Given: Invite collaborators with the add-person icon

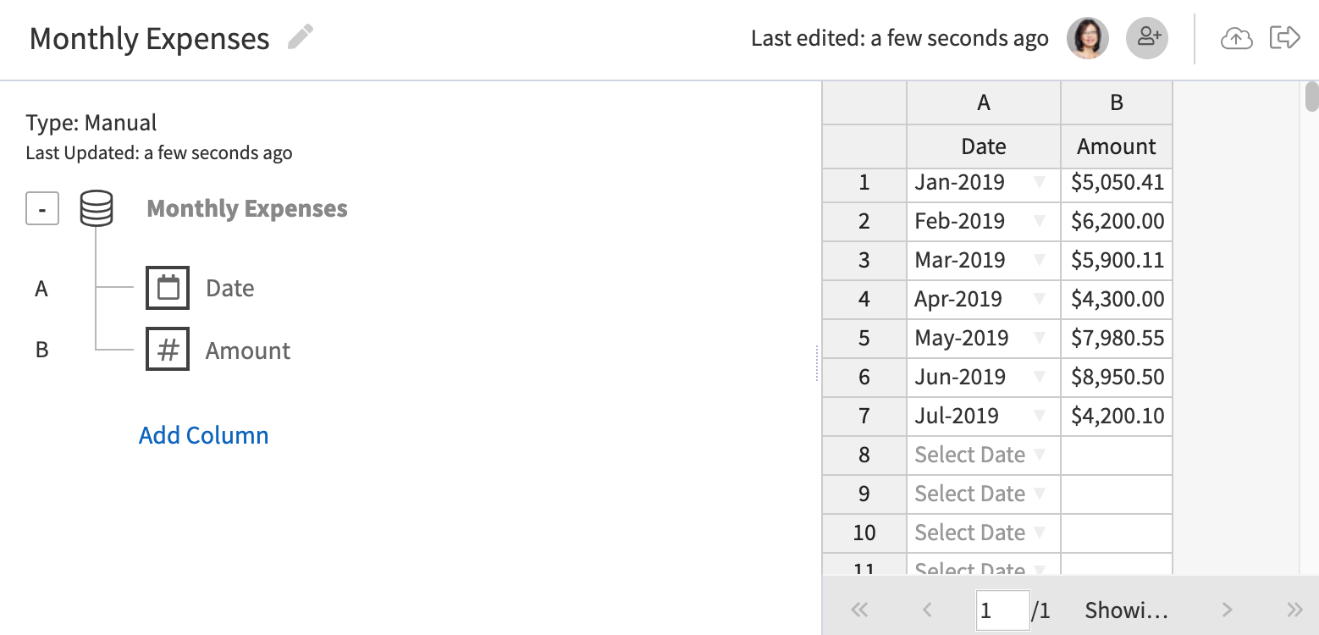Looking at the screenshot, I should click(x=1147, y=37).
